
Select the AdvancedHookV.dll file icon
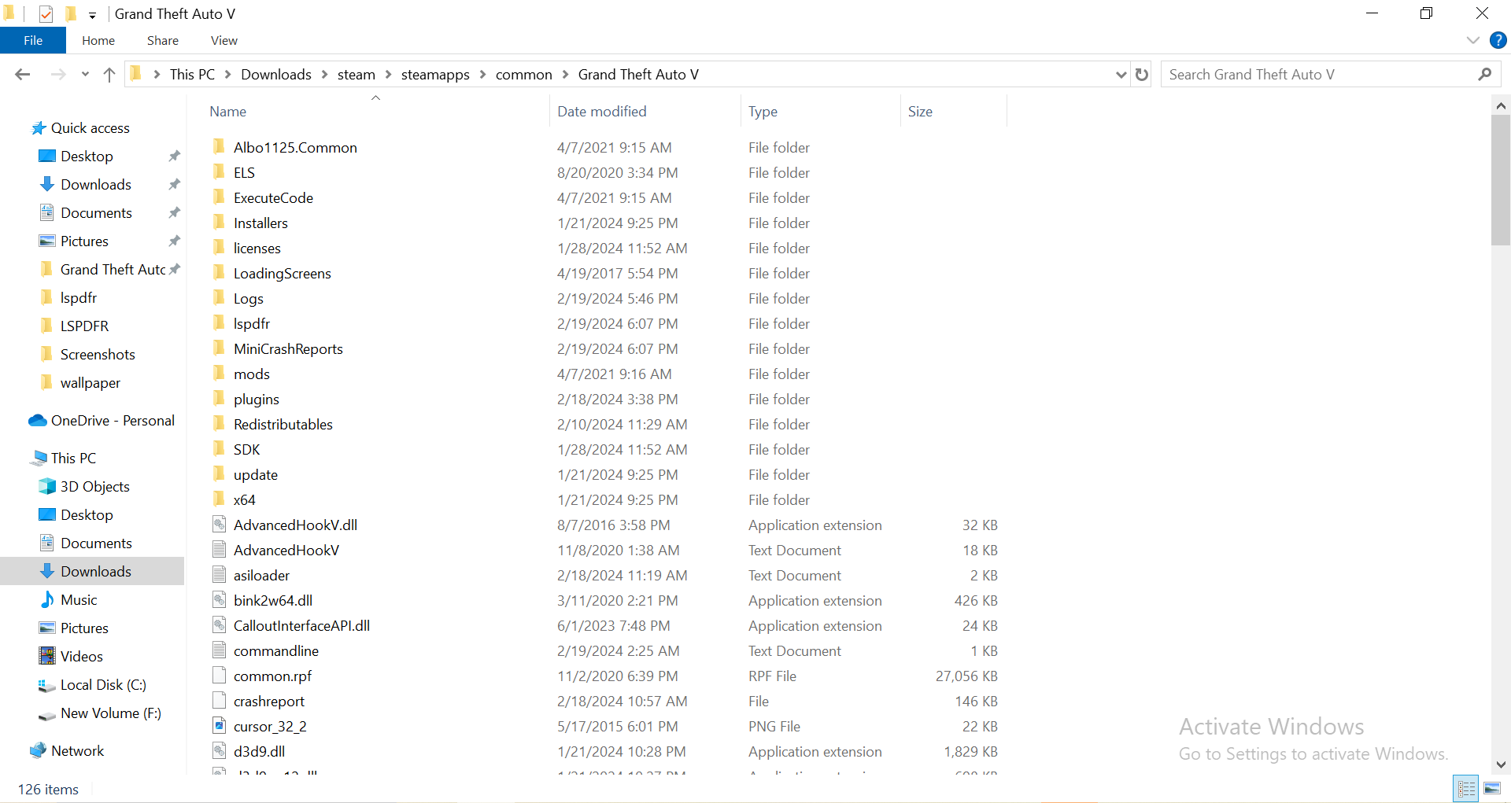tap(220, 525)
